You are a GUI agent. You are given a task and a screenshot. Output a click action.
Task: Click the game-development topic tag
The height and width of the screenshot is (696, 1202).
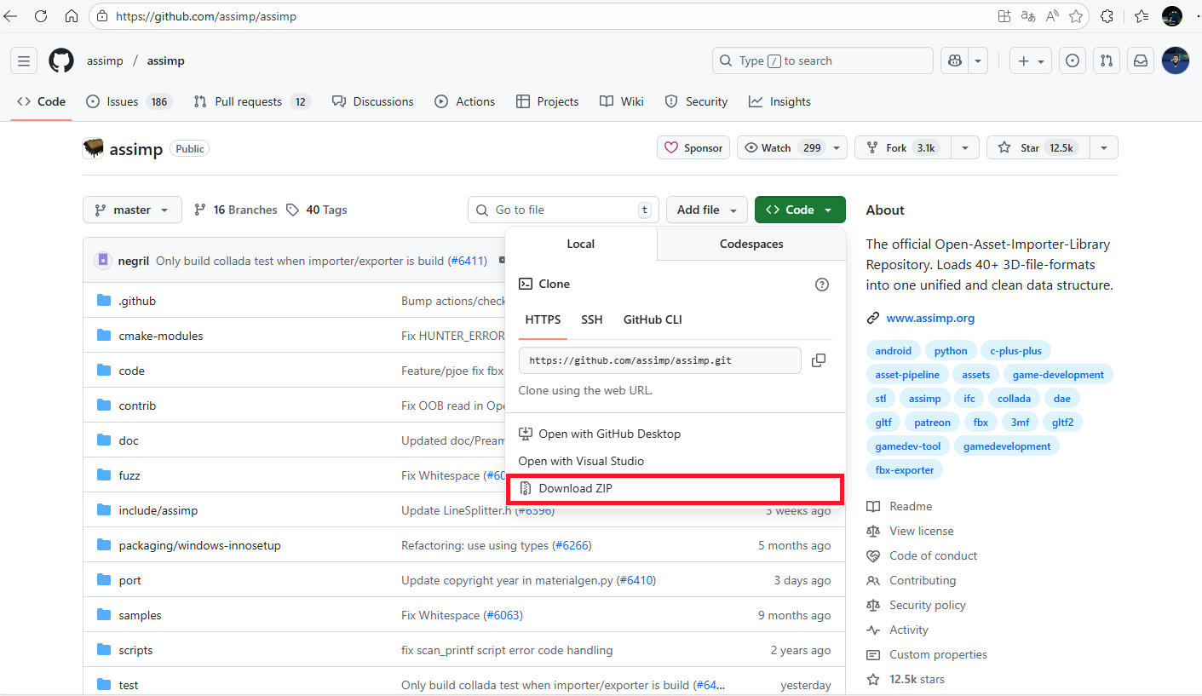1058,374
